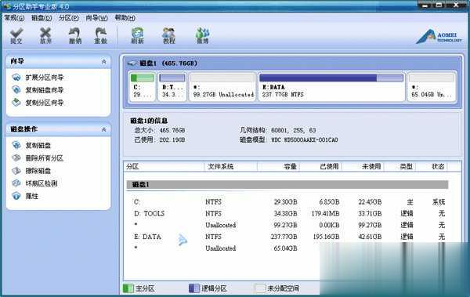
Task: Click the 复制分区向导 wizard icon
Action: click(x=16, y=103)
